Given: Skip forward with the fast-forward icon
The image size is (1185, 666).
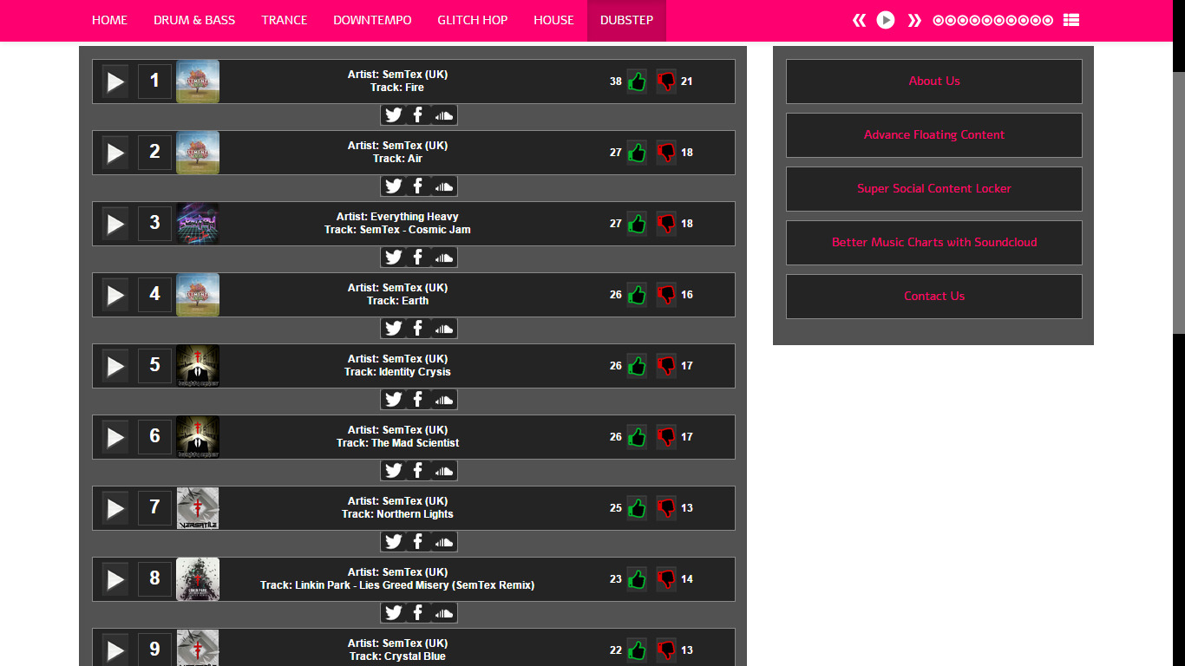Looking at the screenshot, I should click(x=913, y=19).
